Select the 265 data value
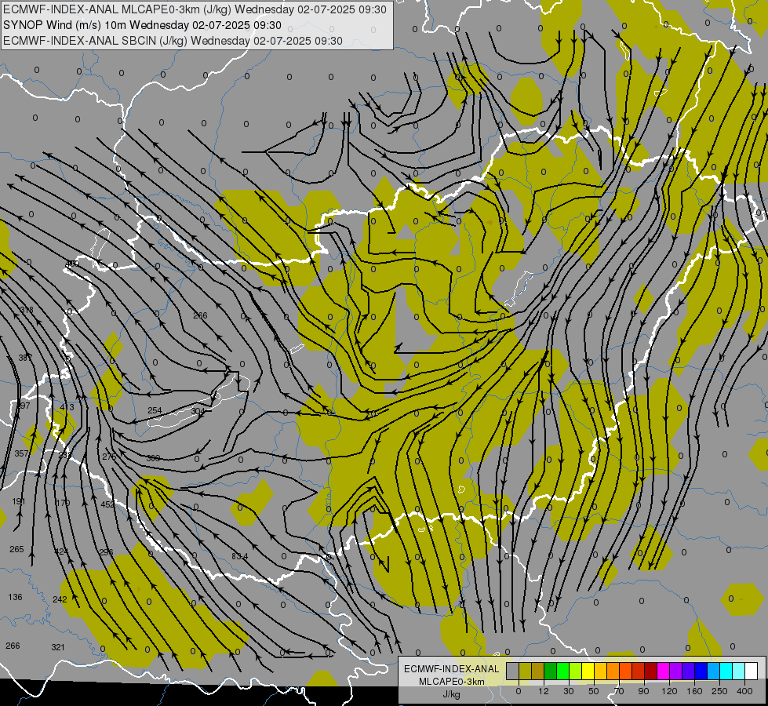The image size is (768, 706). pyautogui.click(x=16, y=549)
